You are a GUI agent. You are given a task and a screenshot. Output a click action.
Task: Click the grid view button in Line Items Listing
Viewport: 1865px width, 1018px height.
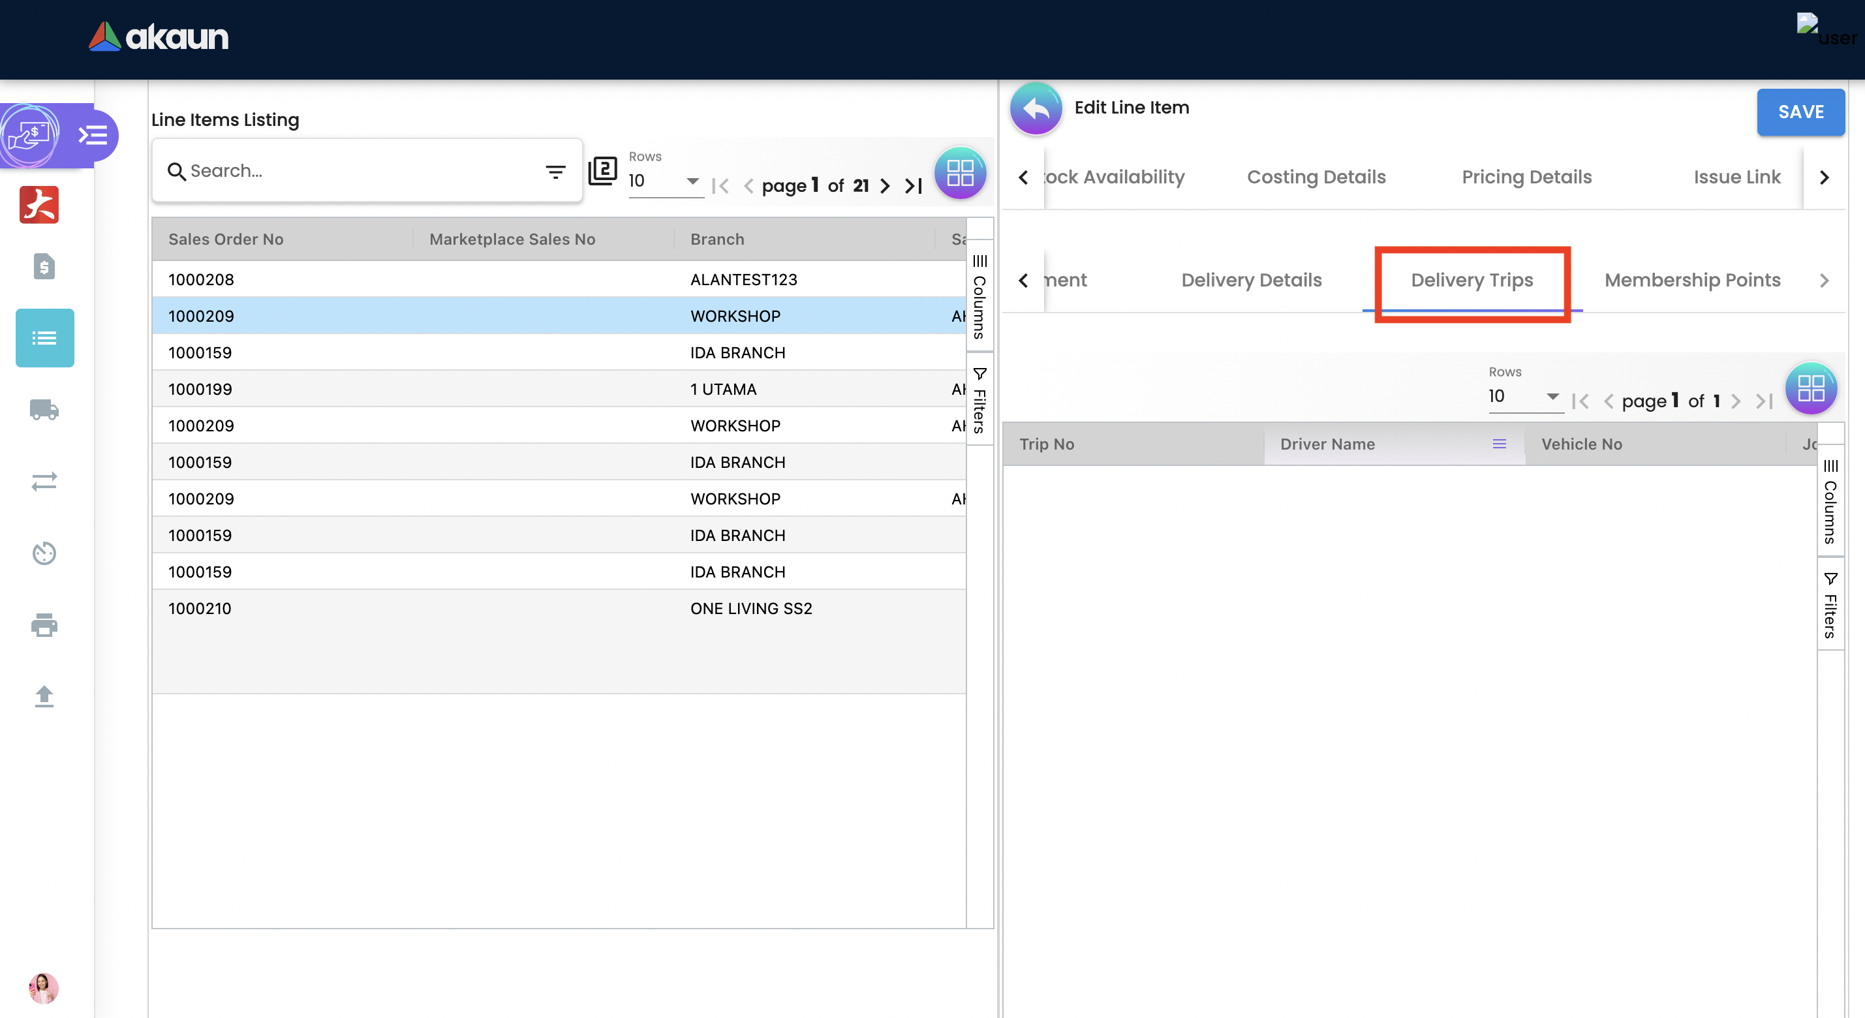coord(960,173)
